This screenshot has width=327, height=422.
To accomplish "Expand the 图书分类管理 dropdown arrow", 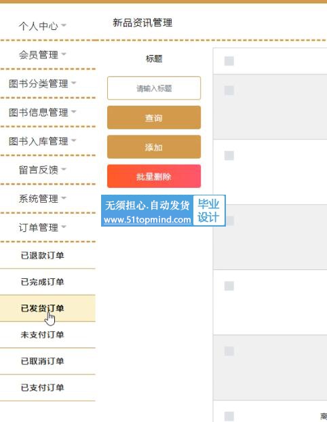I will (74, 83).
